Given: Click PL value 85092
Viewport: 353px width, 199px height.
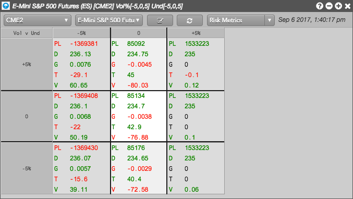Looking at the screenshot, I should coord(136,44).
